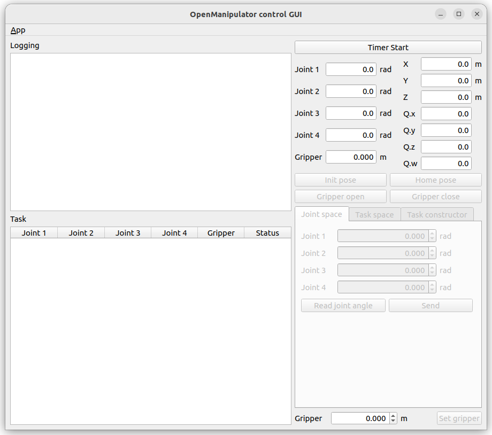Click the Joint 3 column header in Task table

pyautogui.click(x=128, y=232)
